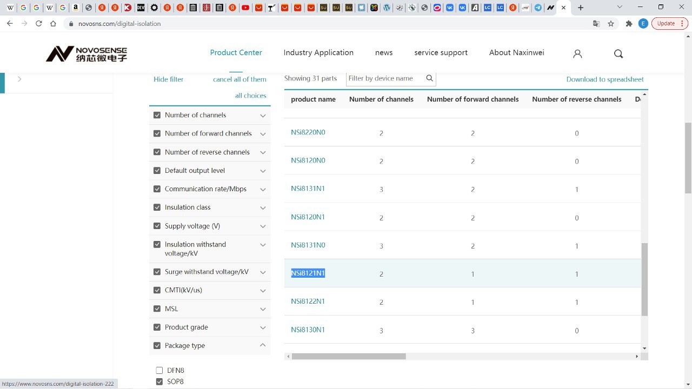The height and width of the screenshot is (389, 692).
Task: Uncheck the SOP8 package checkbox
Action: pyautogui.click(x=159, y=381)
